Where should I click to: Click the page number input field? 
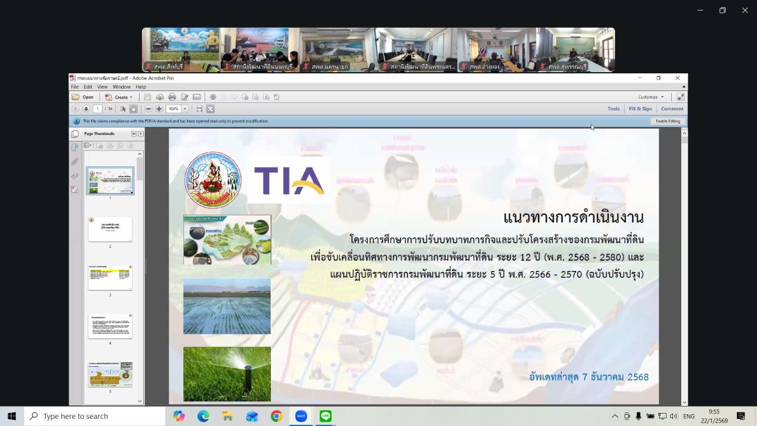click(x=98, y=109)
